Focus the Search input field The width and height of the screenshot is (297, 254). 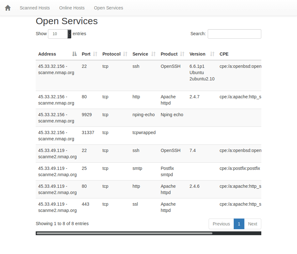coord(234,34)
